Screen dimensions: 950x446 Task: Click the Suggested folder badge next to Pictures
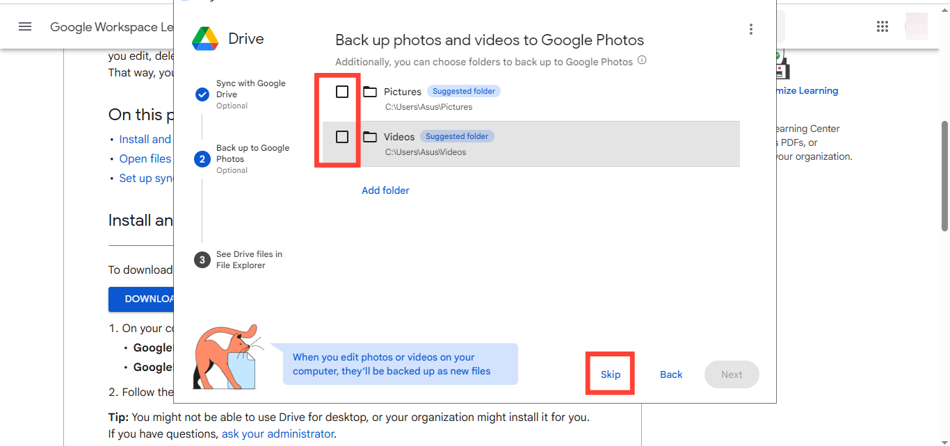coord(464,91)
